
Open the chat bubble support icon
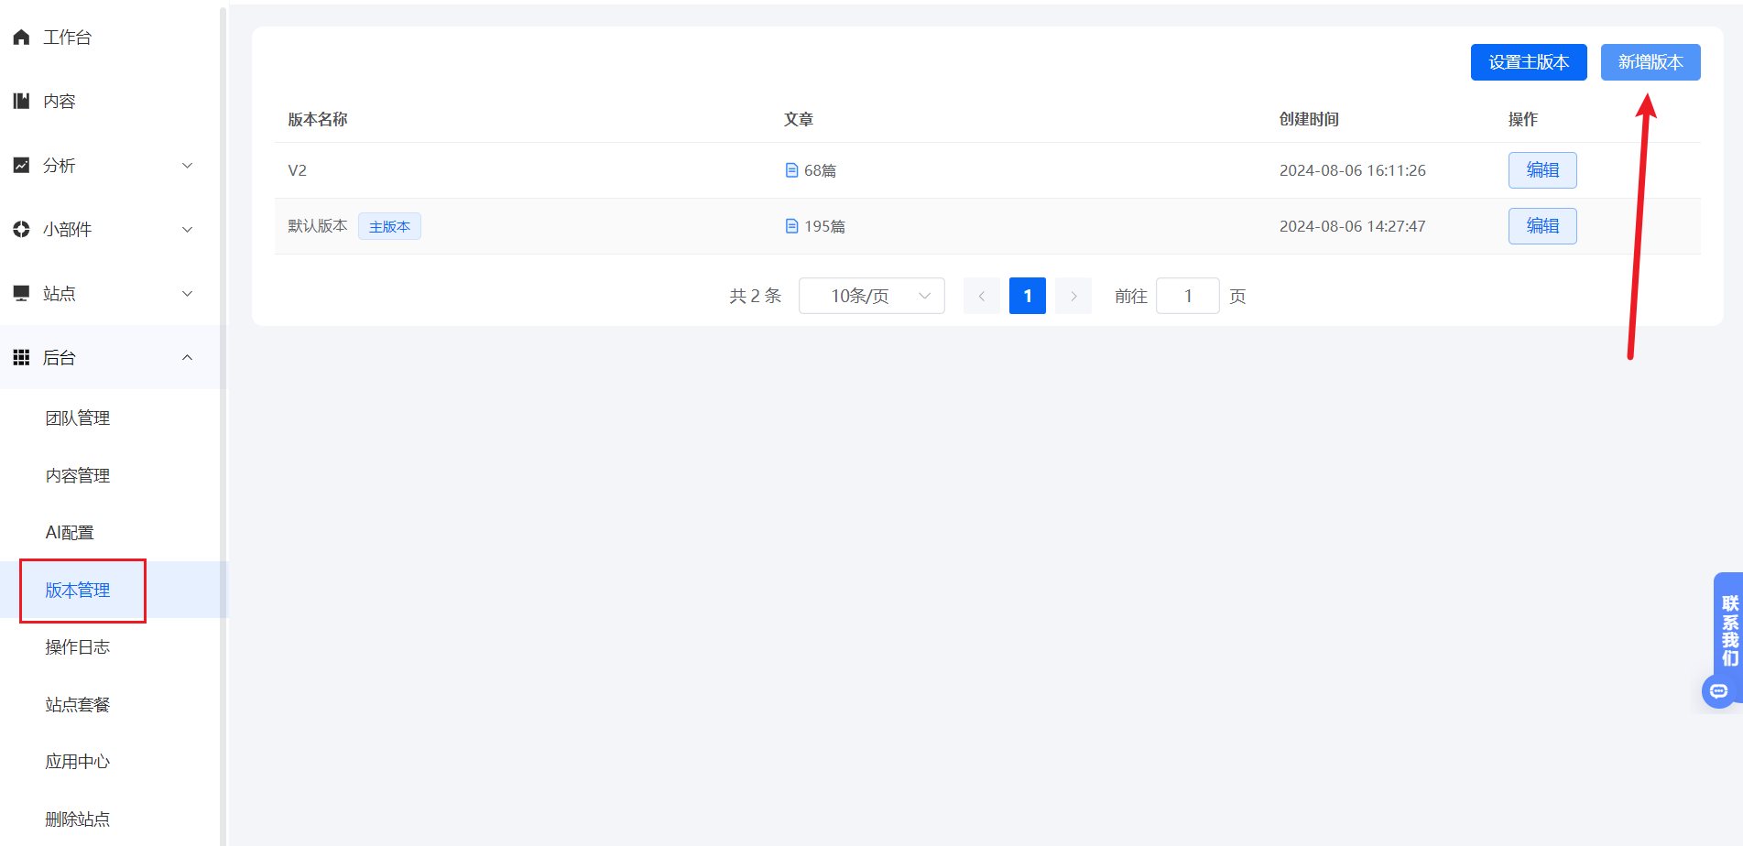tap(1719, 691)
